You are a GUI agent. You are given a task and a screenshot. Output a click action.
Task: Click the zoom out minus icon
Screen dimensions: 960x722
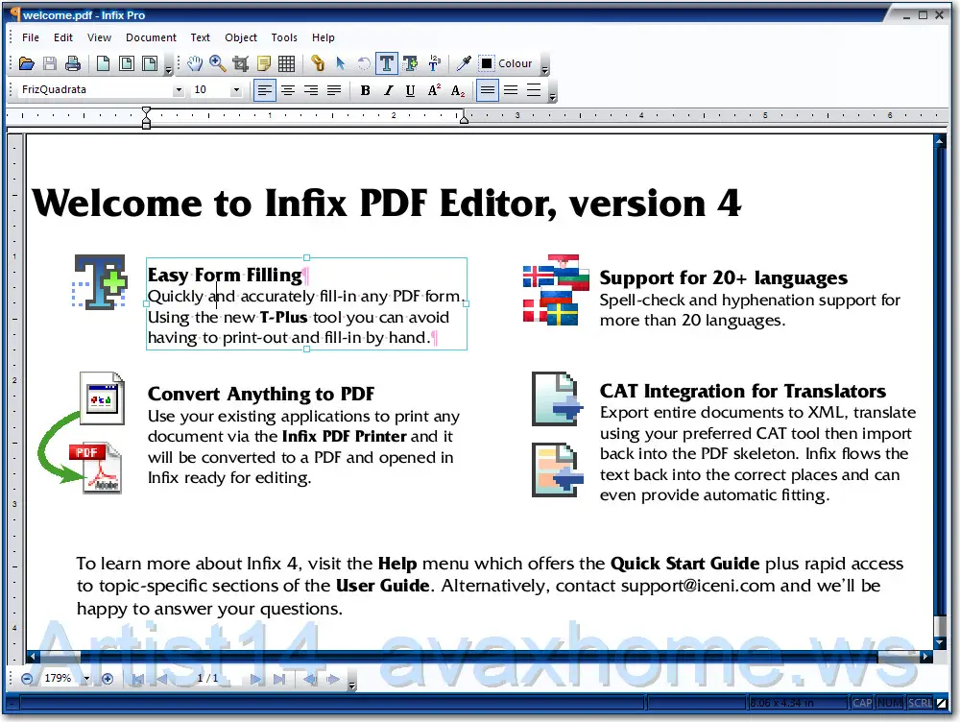pos(26,679)
